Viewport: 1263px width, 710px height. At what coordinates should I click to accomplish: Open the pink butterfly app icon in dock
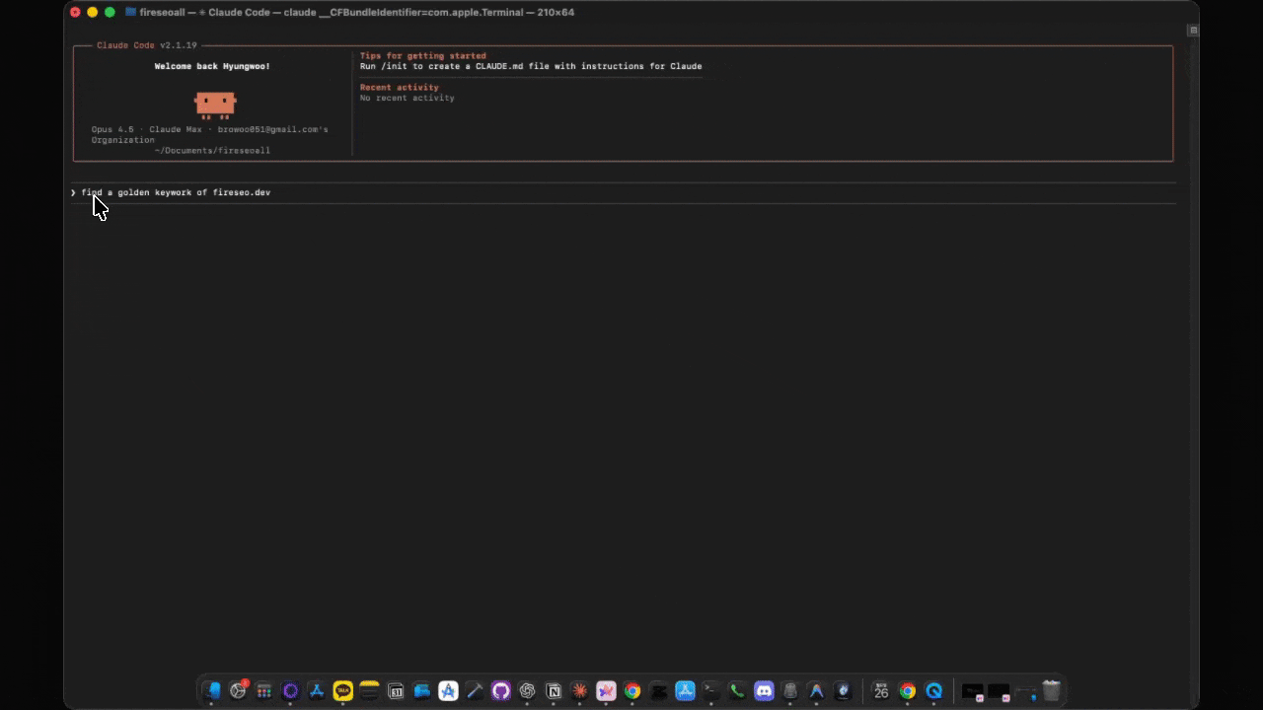pos(606,690)
